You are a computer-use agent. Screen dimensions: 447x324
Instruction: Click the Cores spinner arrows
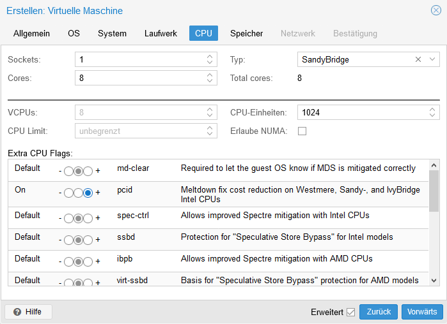pos(210,78)
